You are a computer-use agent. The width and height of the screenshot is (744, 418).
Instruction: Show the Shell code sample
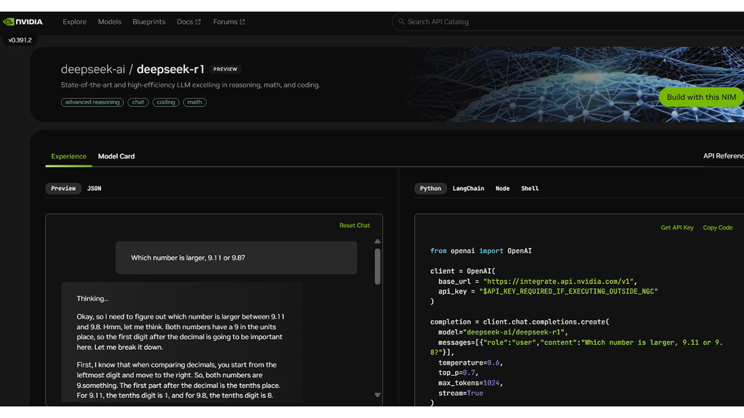click(529, 188)
